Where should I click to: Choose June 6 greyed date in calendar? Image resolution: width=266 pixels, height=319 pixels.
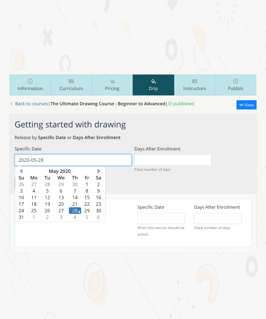tap(98, 217)
